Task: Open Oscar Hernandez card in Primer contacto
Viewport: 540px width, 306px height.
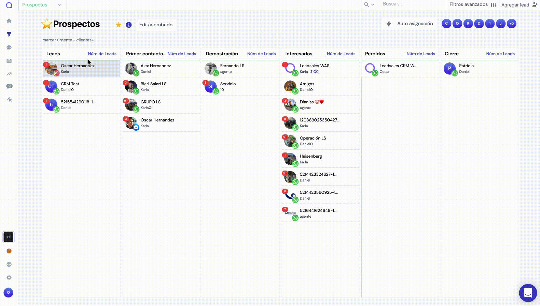Action: tap(161, 123)
